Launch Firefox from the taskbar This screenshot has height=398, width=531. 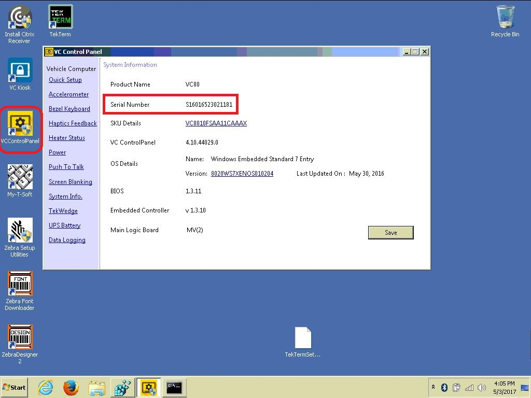(71, 387)
